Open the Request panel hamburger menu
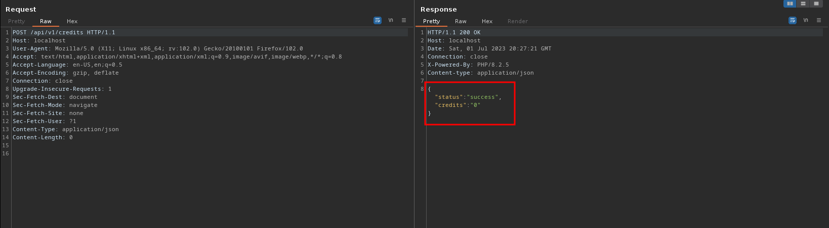 click(404, 21)
